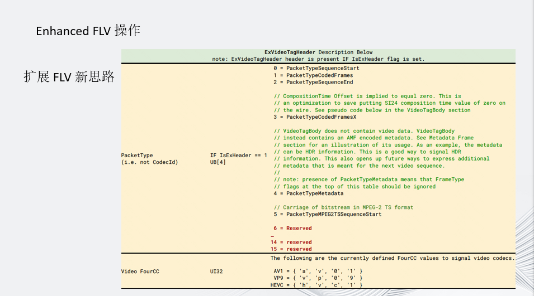The image size is (534, 296).
Task: Click the "Enhanced FLV 操作" slide title
Action: point(88,31)
